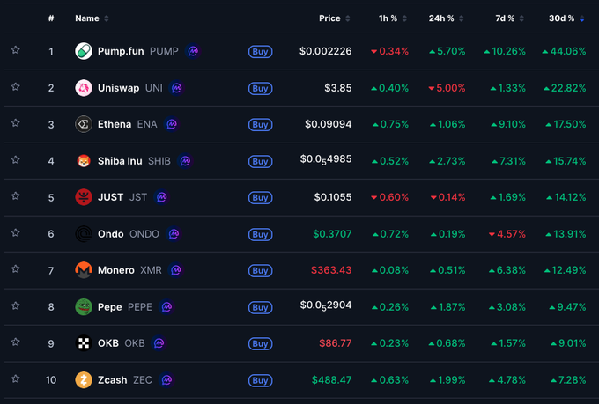Click the Pump.fun pill coin logo

click(84, 51)
